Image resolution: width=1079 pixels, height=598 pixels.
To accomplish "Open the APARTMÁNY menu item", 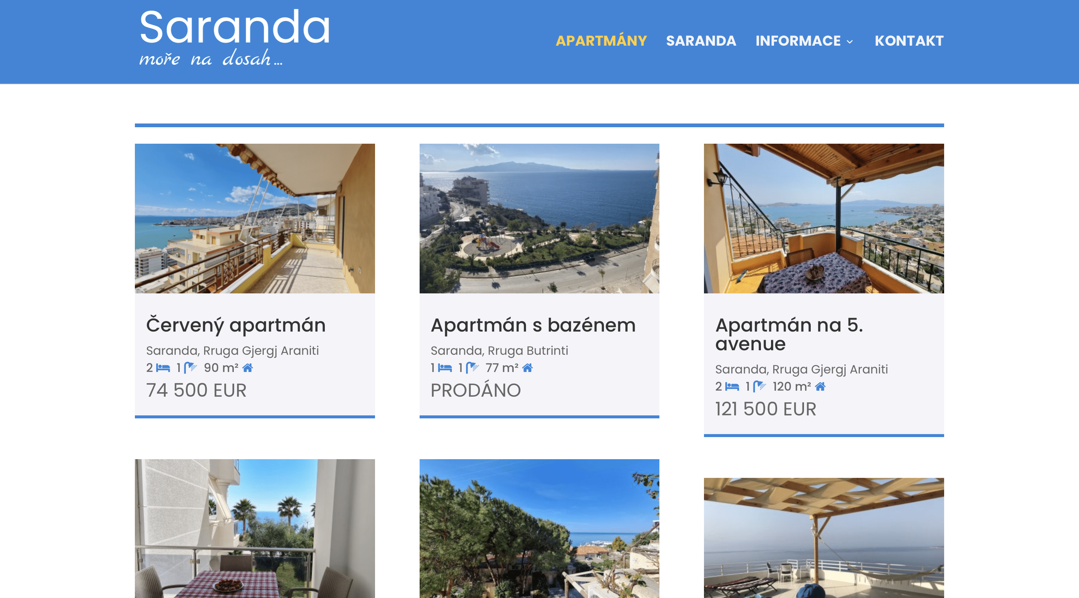I will click(601, 40).
